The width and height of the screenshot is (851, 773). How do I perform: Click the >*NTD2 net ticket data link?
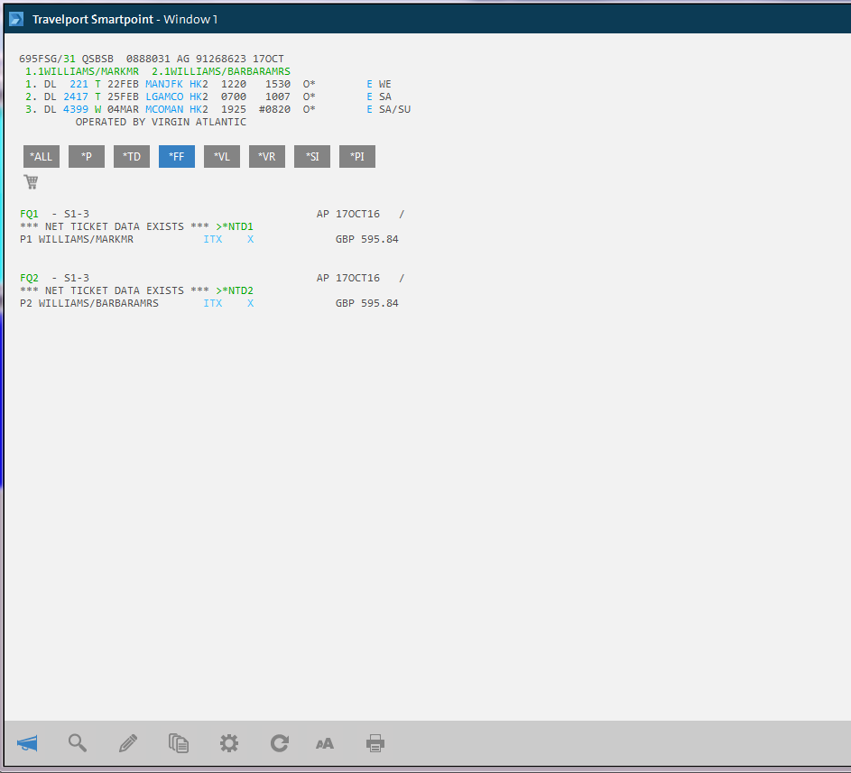(x=235, y=290)
